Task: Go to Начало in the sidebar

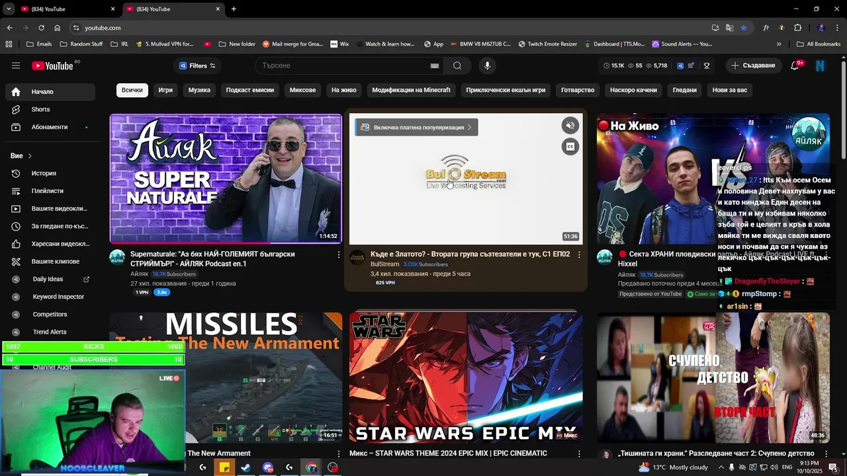Action: pyautogui.click(x=50, y=92)
